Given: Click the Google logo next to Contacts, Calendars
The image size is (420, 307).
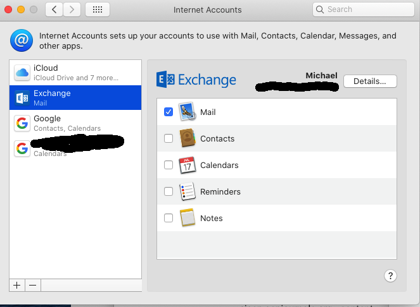Looking at the screenshot, I should click(22, 123).
